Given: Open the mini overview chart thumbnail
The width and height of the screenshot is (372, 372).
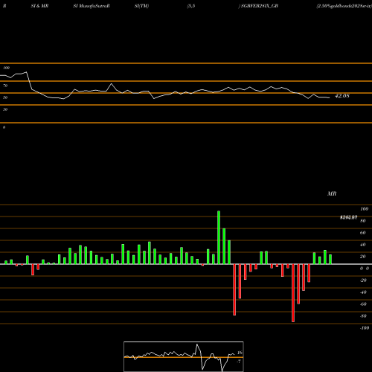Looking at the screenshot, I should click(x=184, y=356).
